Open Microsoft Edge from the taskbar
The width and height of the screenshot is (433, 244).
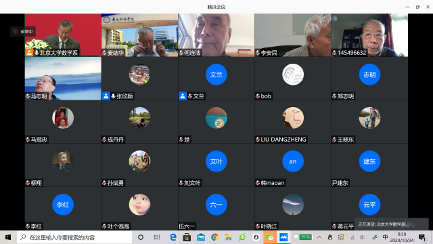click(x=173, y=237)
